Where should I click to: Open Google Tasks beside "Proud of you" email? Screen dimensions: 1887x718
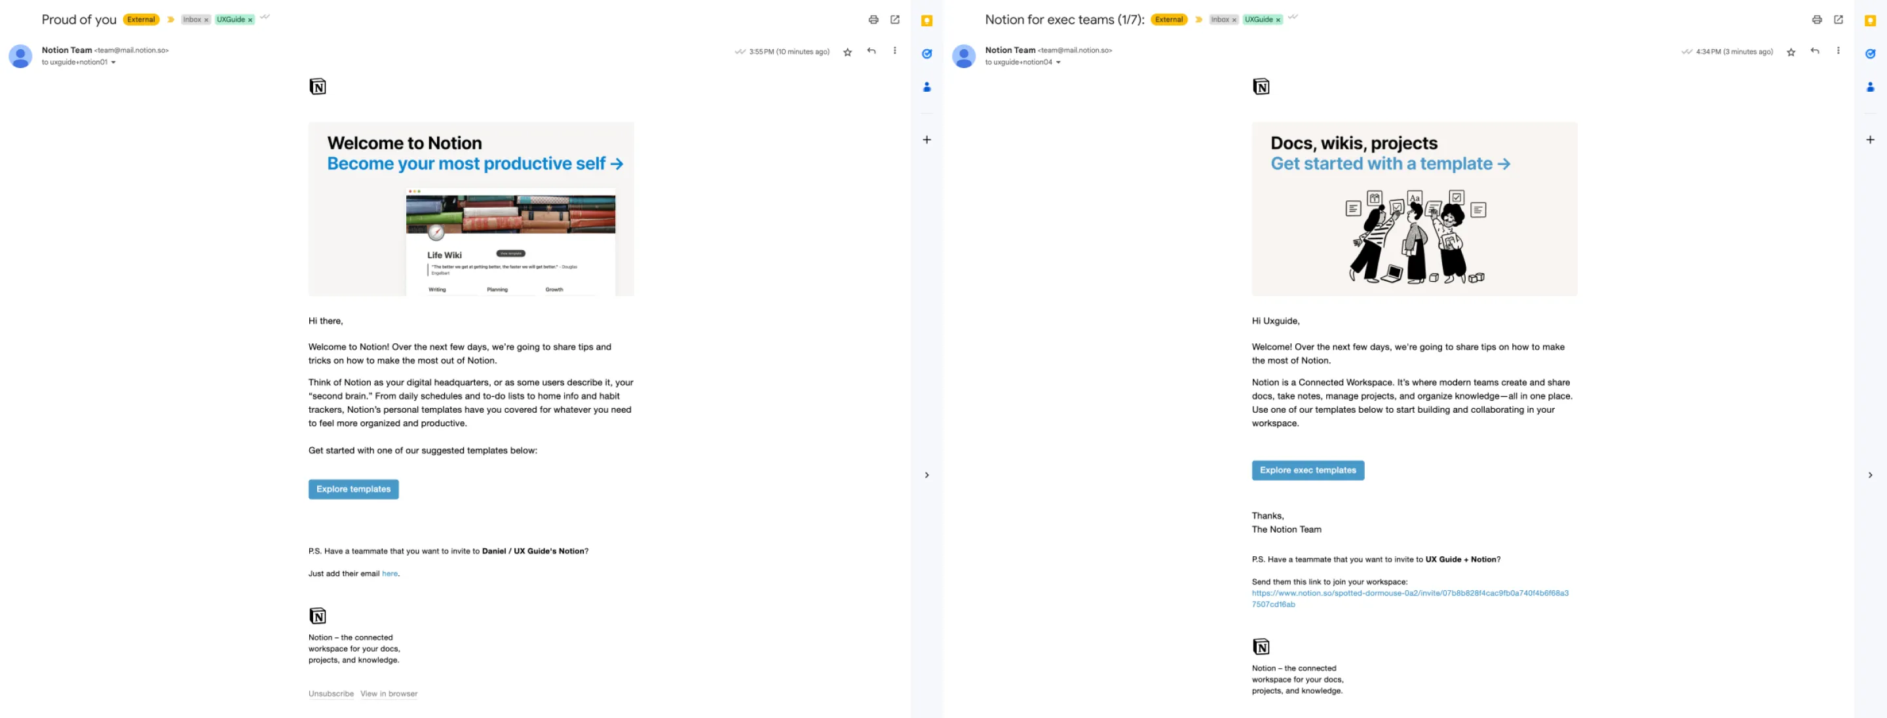[x=926, y=54]
